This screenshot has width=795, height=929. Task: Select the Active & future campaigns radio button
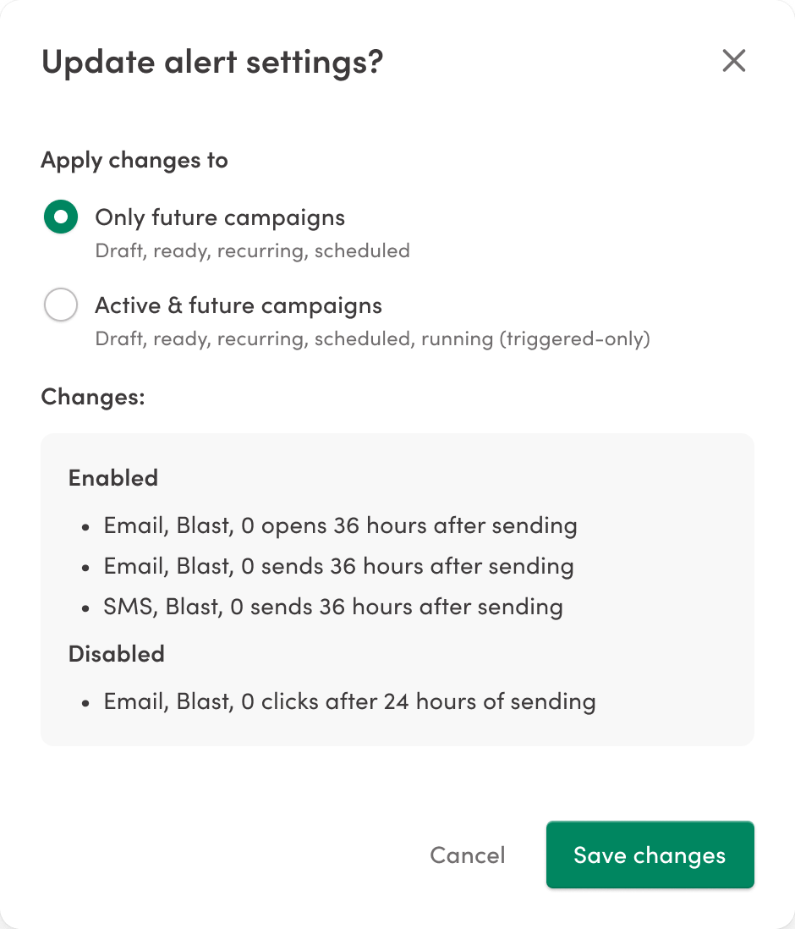(x=60, y=305)
